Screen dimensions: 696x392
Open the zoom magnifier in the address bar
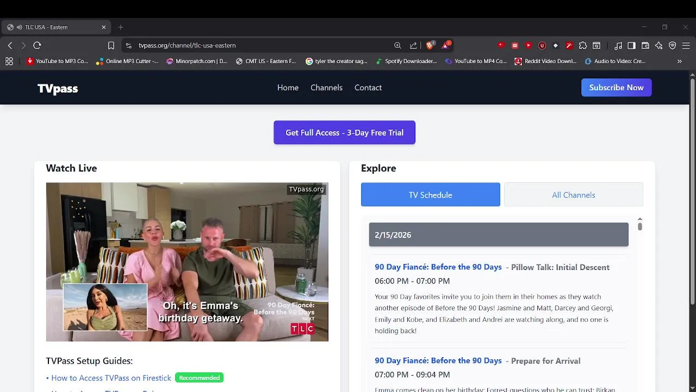[x=397, y=46]
